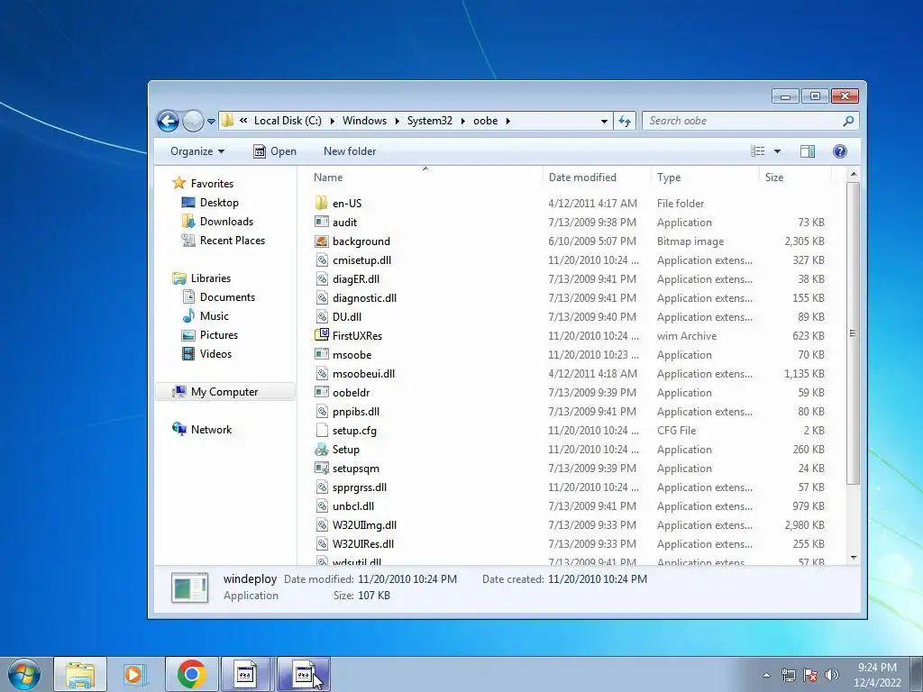Select the oobeldr application icon
This screenshot has height=692, width=923.
coord(322,392)
